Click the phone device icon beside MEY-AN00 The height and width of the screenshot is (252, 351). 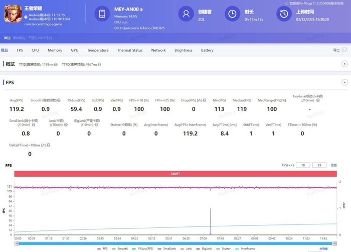102,14
